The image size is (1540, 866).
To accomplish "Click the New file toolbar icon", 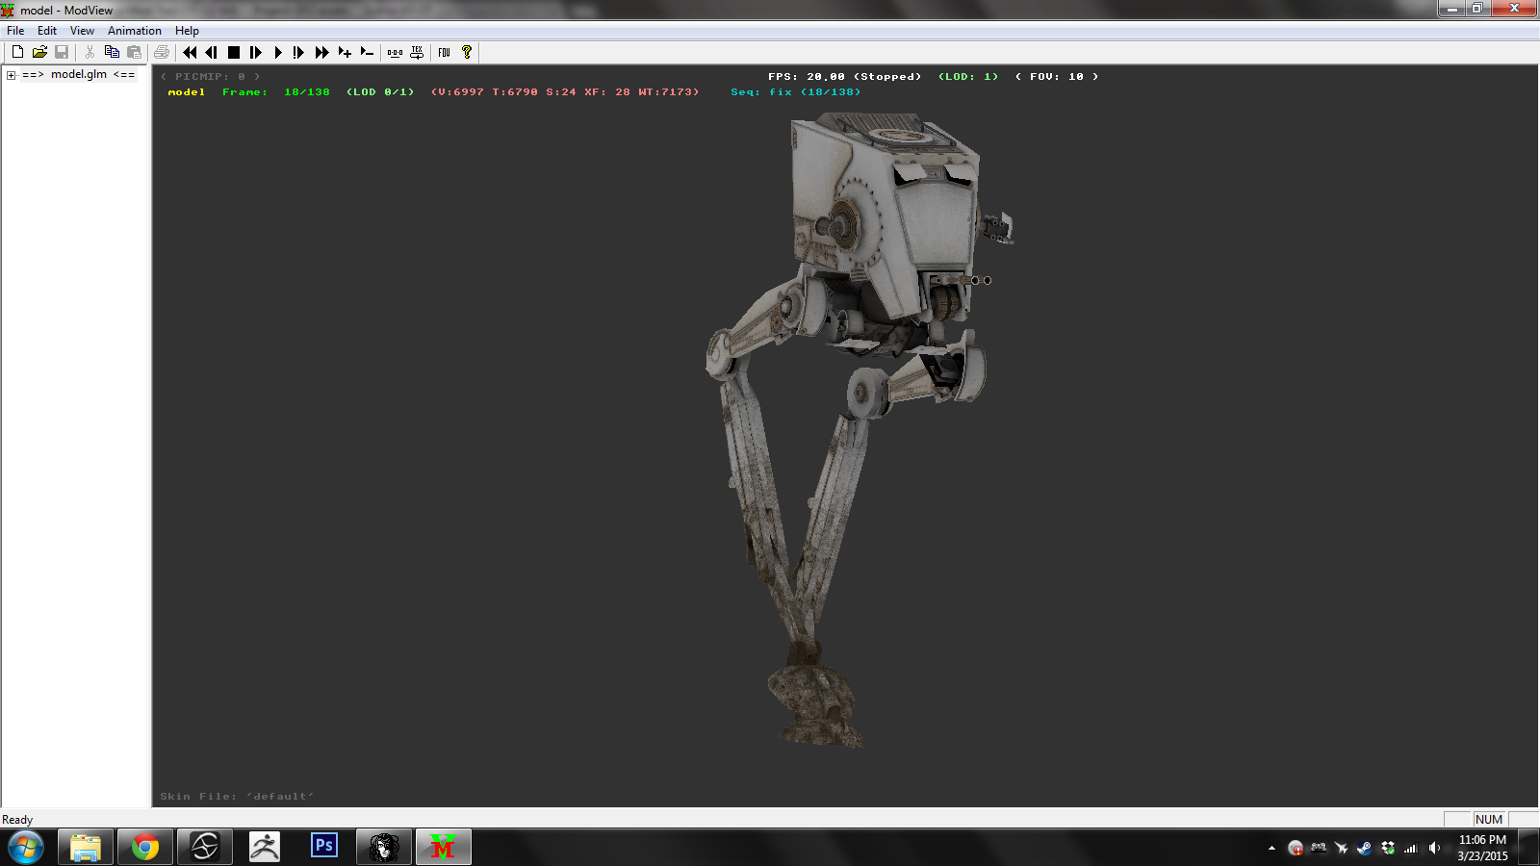I will coord(17,52).
